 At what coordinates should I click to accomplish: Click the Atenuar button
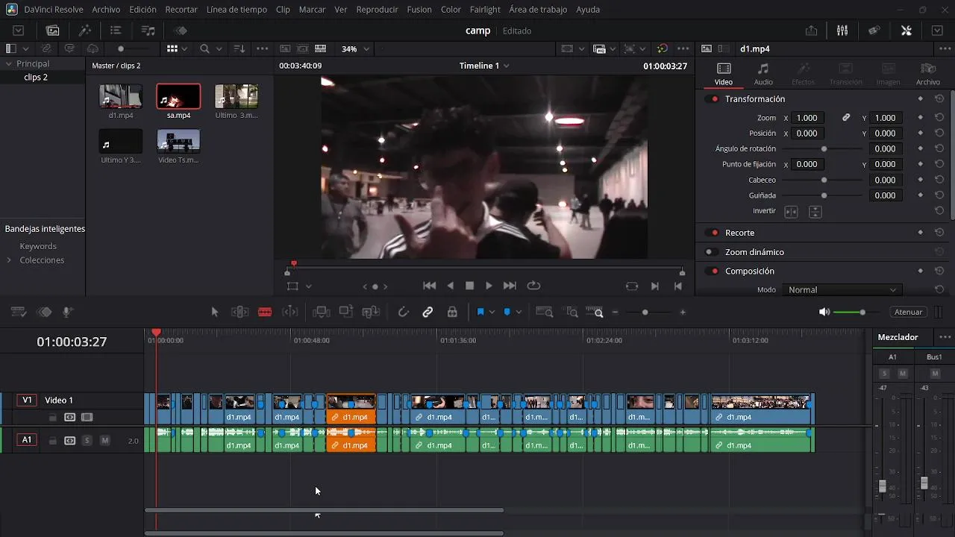point(908,313)
